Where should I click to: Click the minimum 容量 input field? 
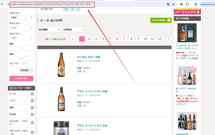[x=15, y=59]
